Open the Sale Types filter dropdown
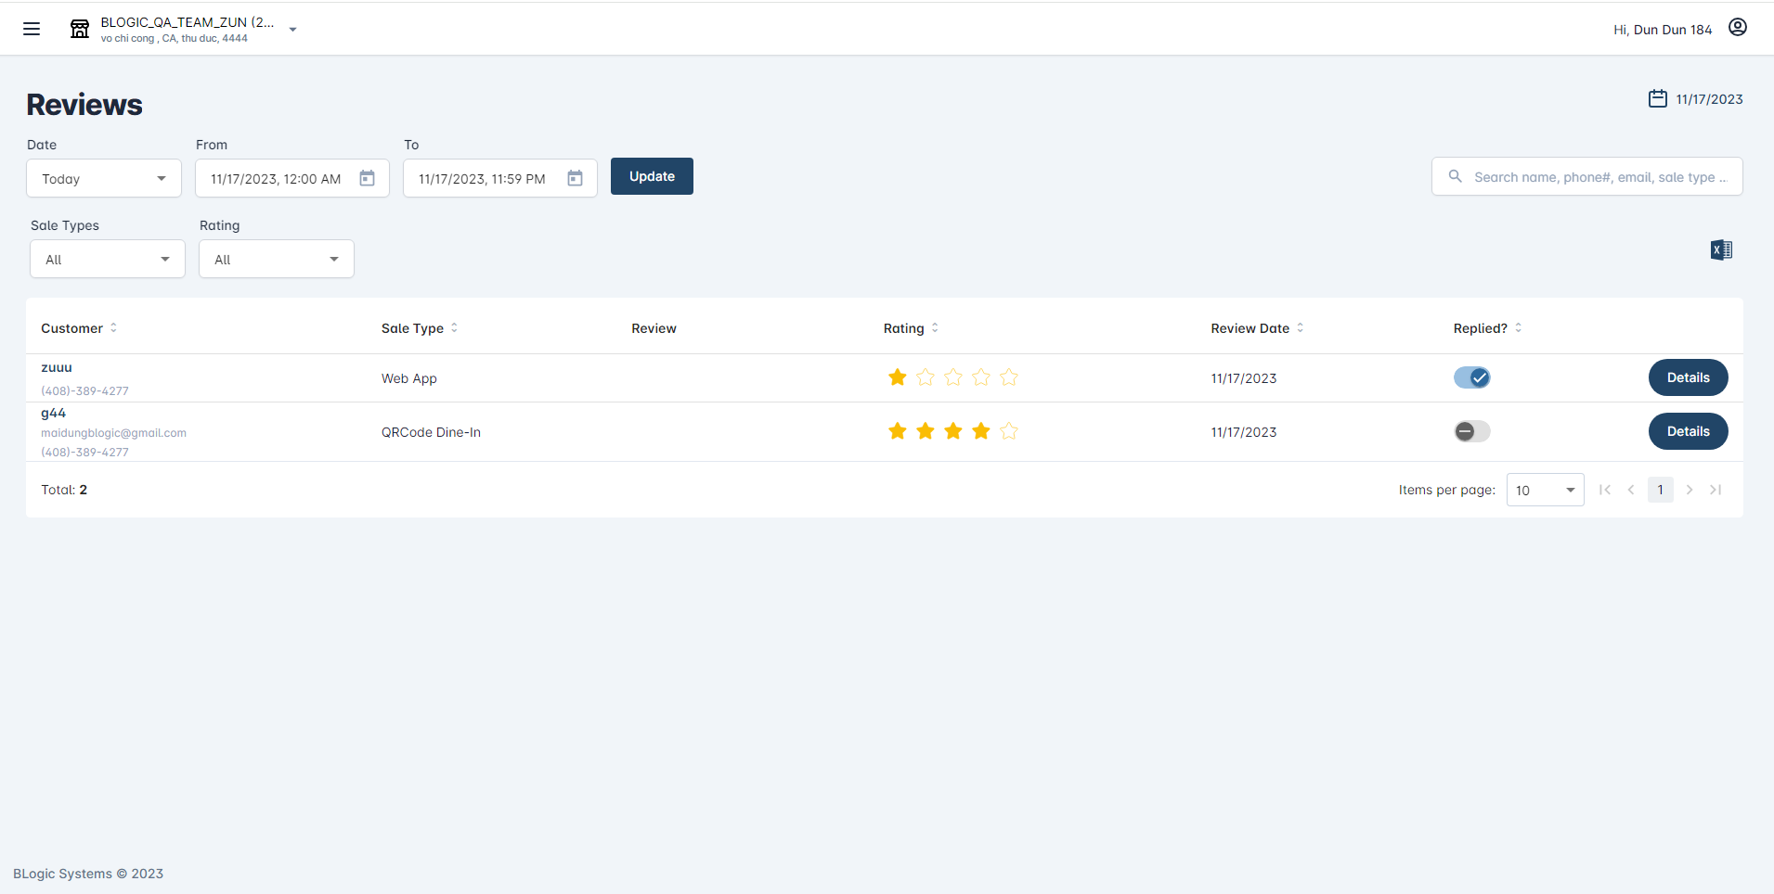This screenshot has width=1774, height=894. point(108,259)
